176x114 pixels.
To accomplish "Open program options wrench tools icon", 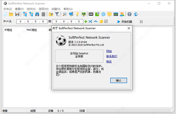I will click(65, 14).
